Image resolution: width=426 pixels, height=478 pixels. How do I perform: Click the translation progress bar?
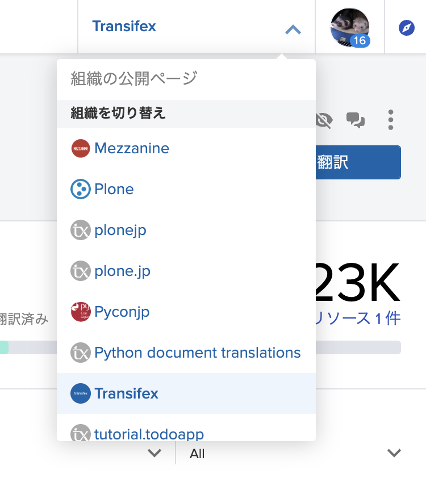pyautogui.click(x=358, y=347)
